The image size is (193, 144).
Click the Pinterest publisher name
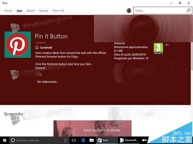click(119, 43)
